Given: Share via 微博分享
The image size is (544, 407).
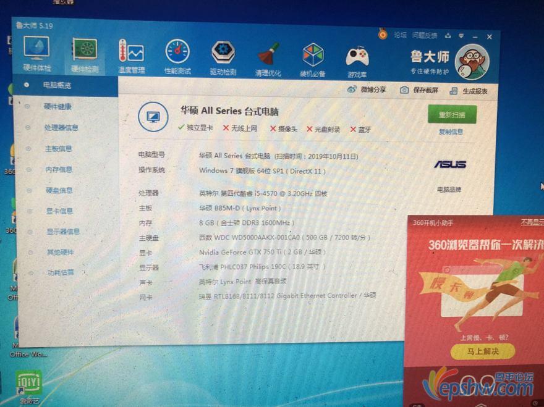Looking at the screenshot, I should (x=367, y=90).
